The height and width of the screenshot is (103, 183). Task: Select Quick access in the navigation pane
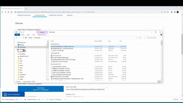point(22,43)
